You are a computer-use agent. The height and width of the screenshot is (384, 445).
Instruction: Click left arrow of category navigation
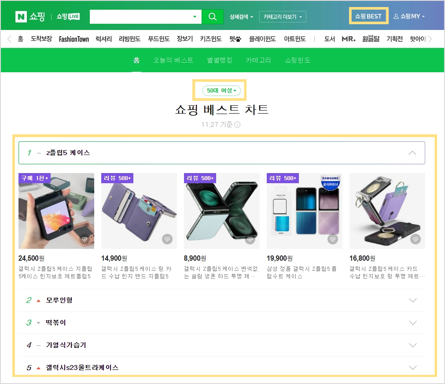pos(9,39)
